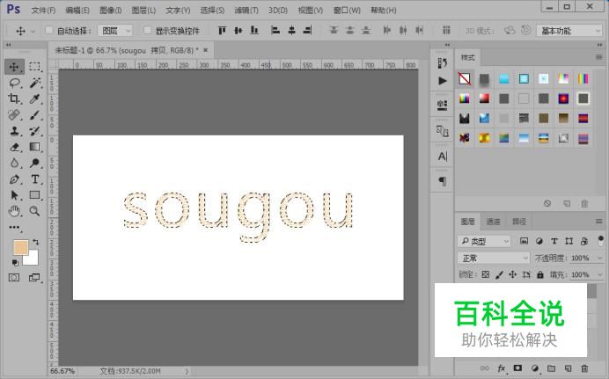This screenshot has width=609, height=379.
Task: Select the Path Selection tool
Action: (14, 195)
